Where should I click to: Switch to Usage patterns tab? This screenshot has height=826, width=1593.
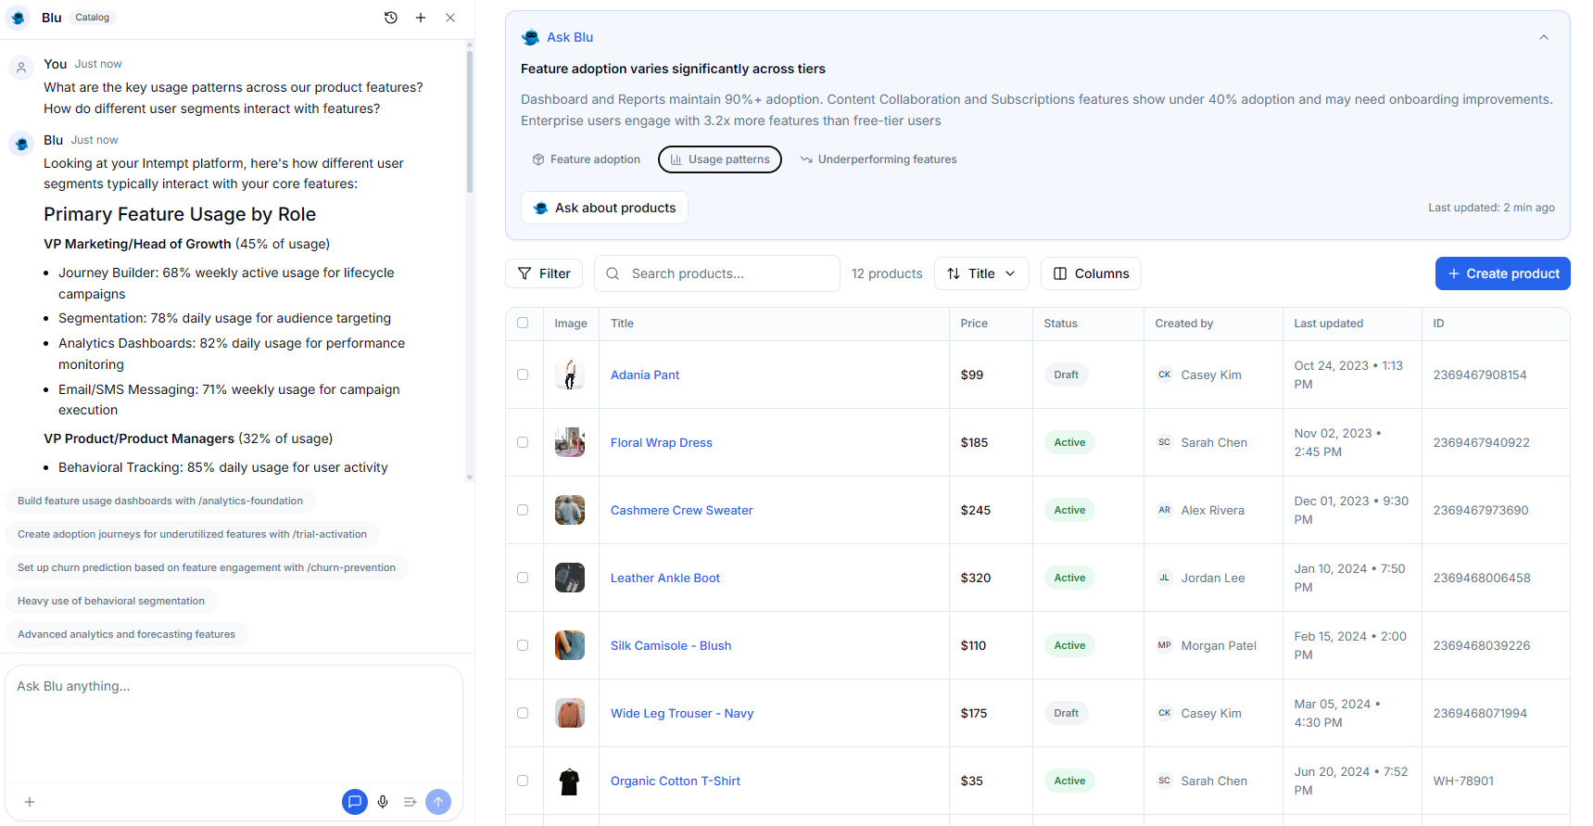click(x=720, y=159)
